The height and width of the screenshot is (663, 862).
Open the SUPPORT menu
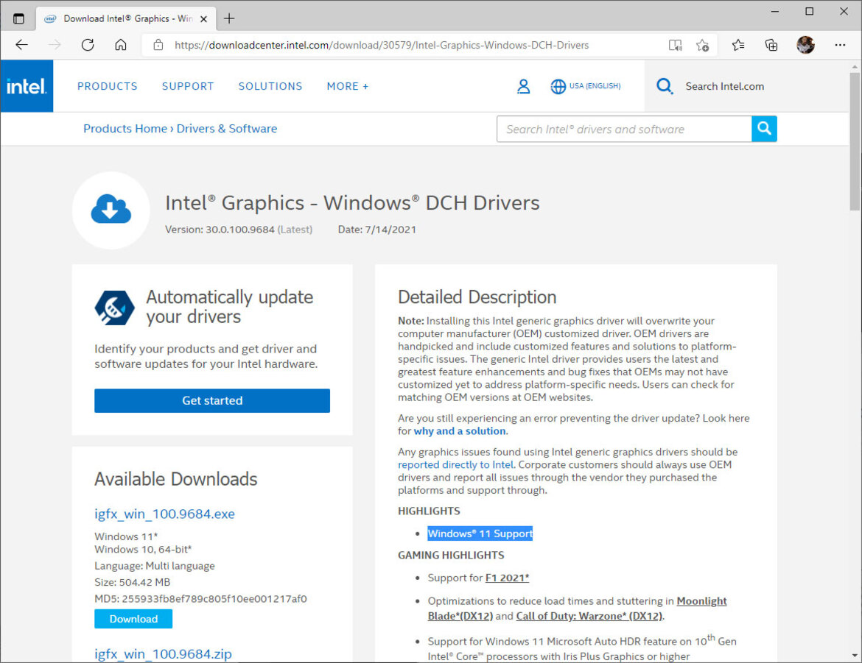[x=187, y=86]
